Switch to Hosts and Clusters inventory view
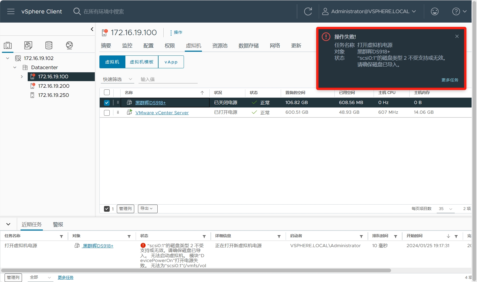The width and height of the screenshot is (477, 282). 8,45
